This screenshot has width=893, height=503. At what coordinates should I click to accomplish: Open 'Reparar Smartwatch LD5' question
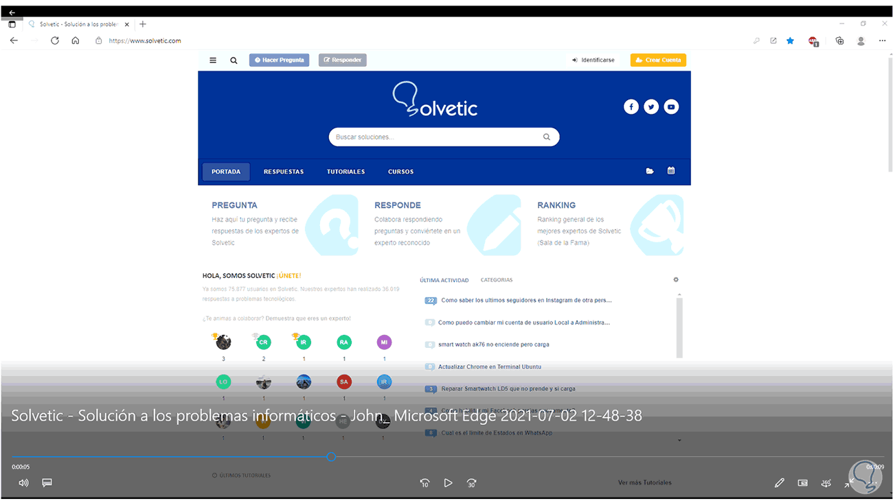click(x=508, y=388)
